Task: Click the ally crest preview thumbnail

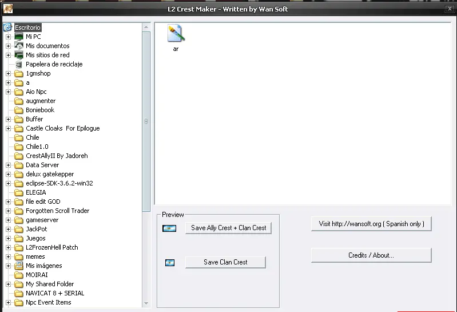Action: (x=169, y=228)
